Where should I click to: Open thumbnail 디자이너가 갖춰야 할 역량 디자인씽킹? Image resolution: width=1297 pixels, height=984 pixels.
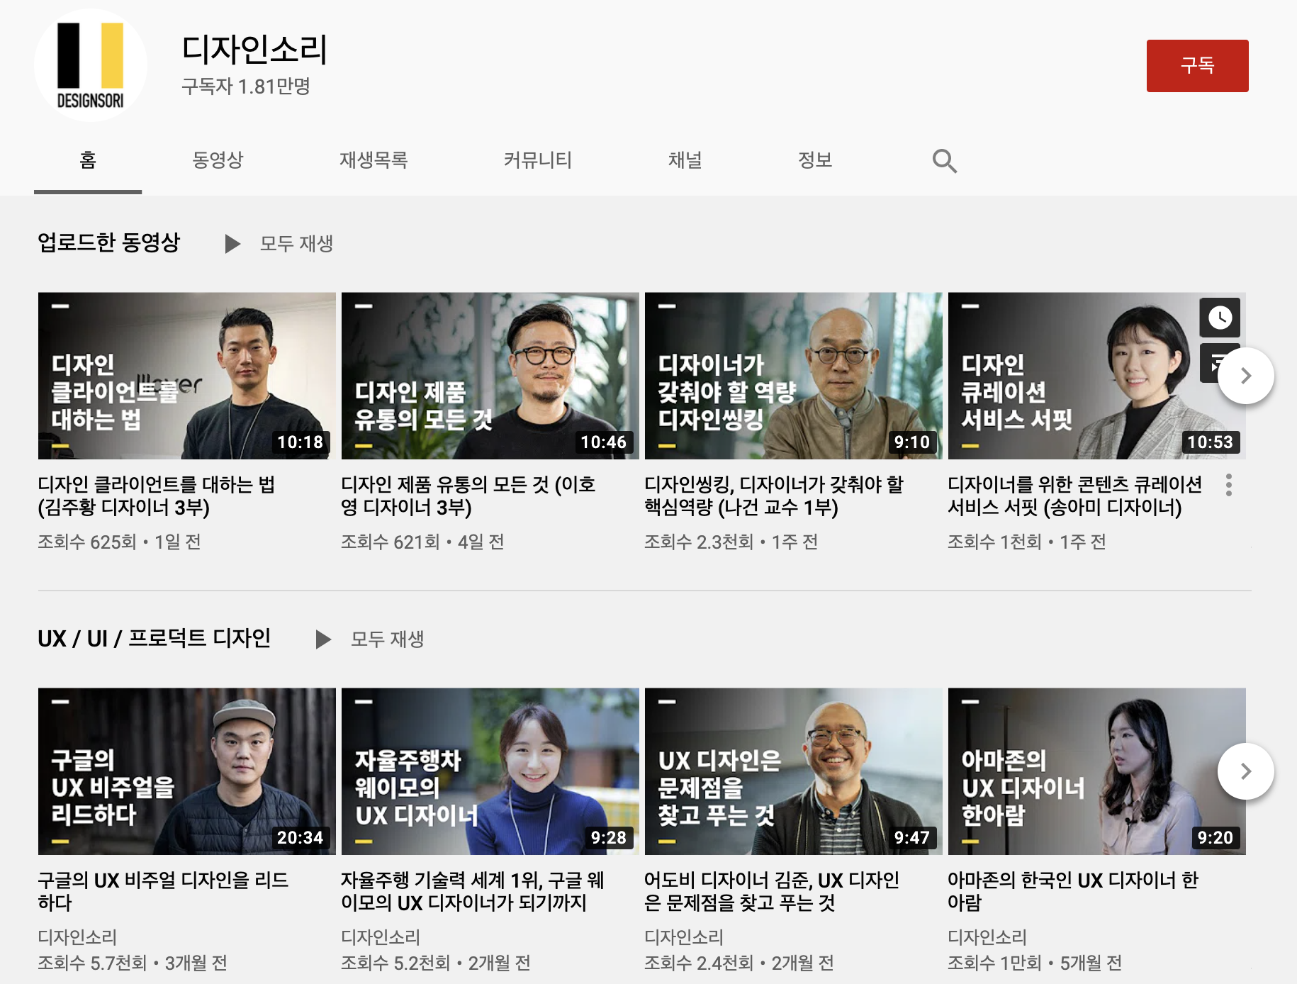pyautogui.click(x=794, y=376)
